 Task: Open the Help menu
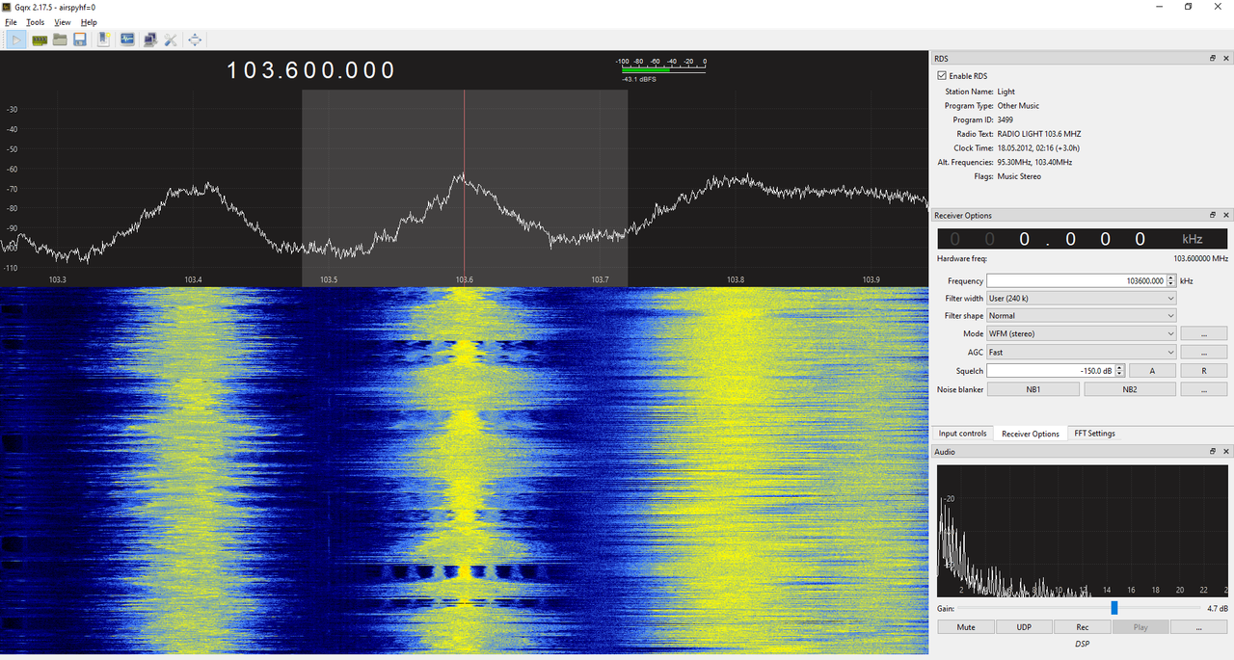click(89, 22)
